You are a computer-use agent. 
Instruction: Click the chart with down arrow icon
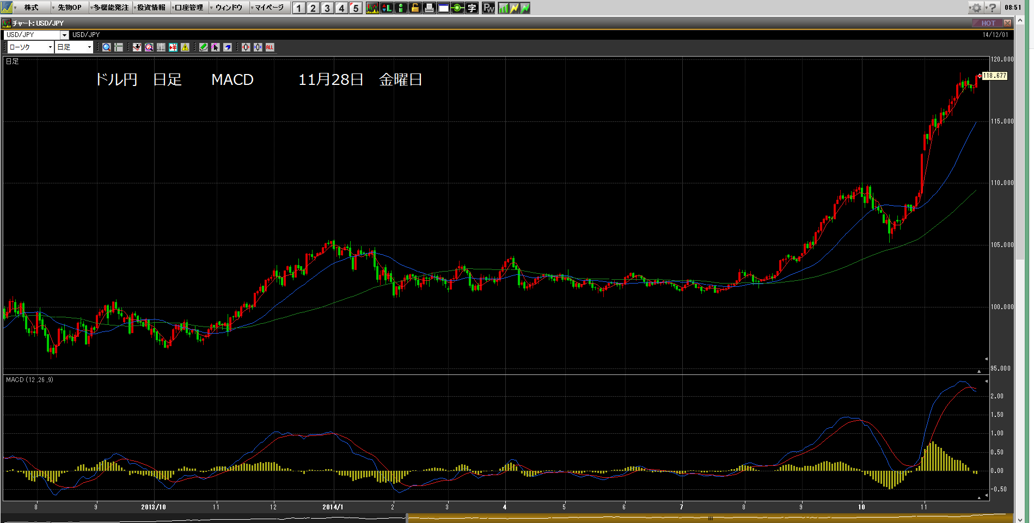pyautogui.click(x=137, y=47)
